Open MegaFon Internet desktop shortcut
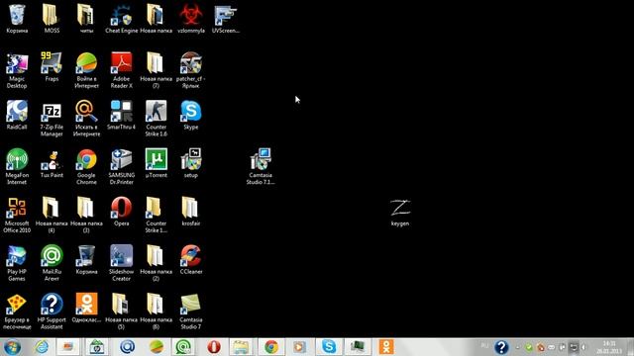The height and width of the screenshot is (356, 634). pyautogui.click(x=17, y=166)
